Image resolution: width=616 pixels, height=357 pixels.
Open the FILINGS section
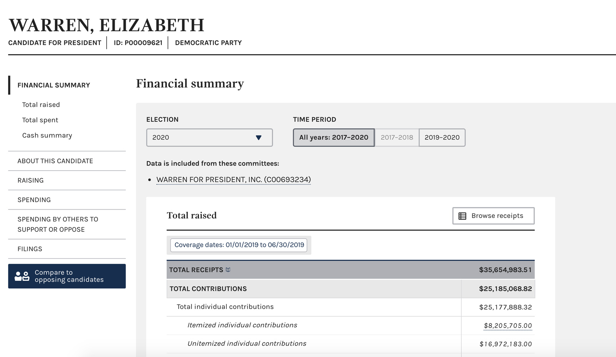[30, 249]
